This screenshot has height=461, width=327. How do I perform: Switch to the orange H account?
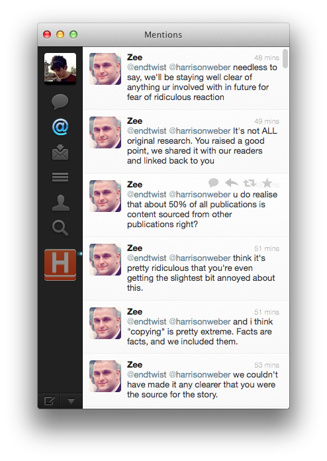(x=60, y=265)
